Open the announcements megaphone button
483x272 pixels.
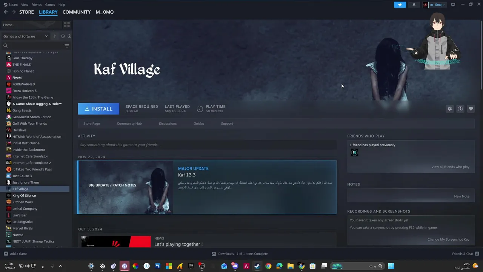tap(400, 5)
